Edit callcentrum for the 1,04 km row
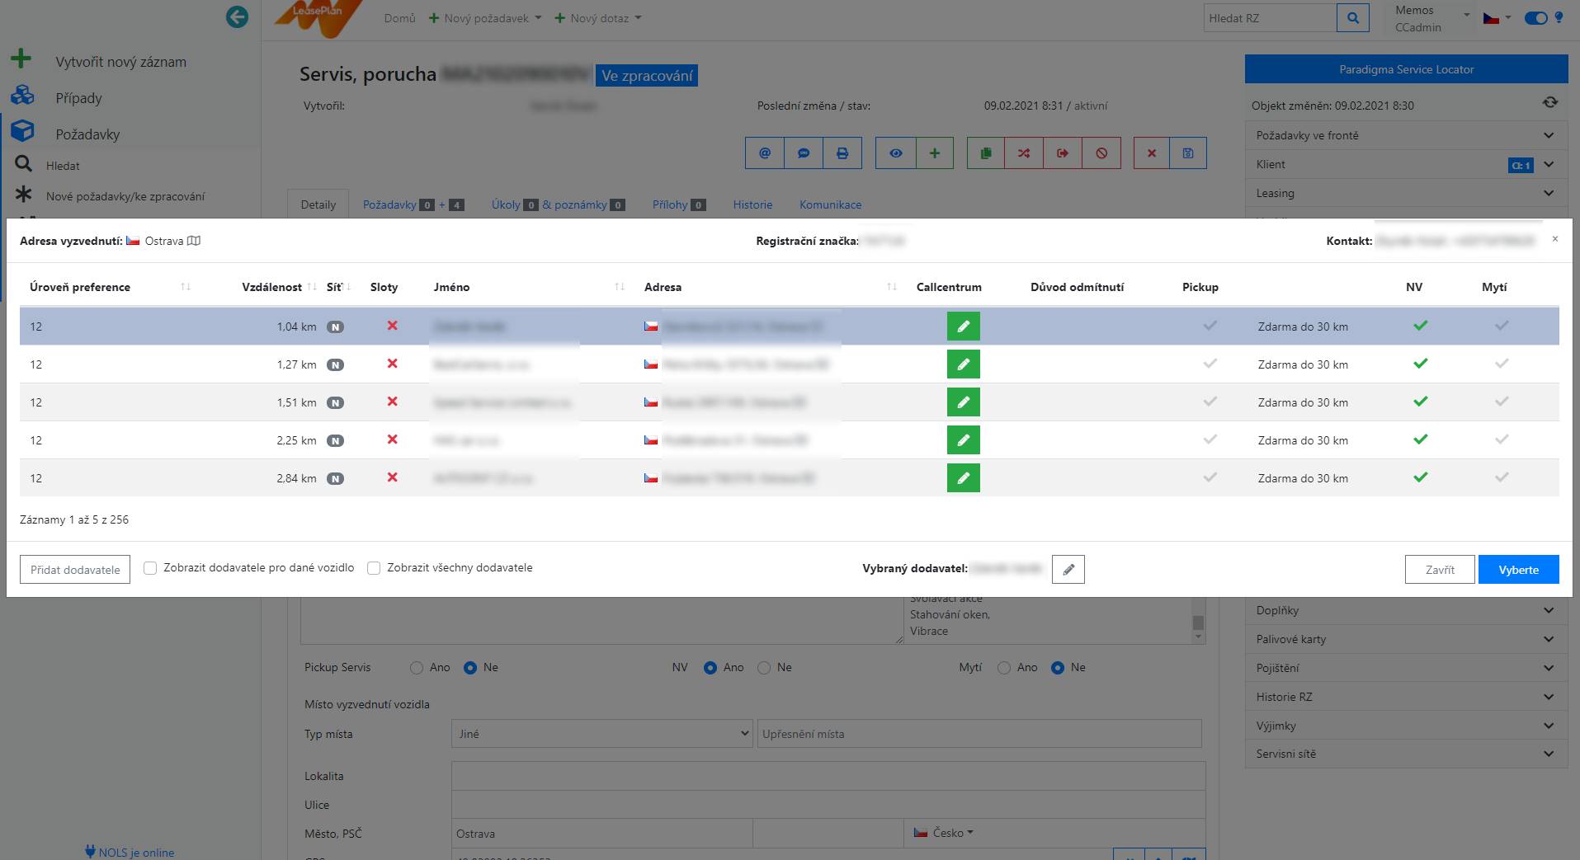 tap(964, 327)
